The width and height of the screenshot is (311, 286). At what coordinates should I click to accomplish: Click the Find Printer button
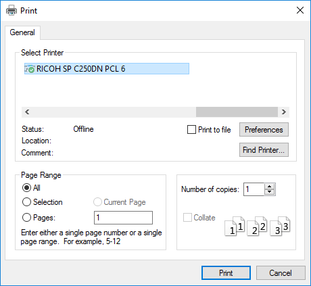(x=264, y=150)
